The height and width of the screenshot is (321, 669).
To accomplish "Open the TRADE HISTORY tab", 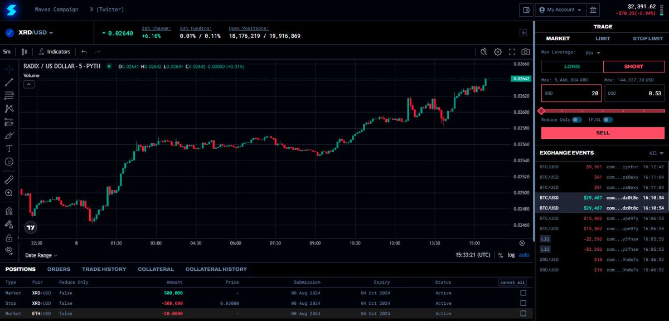I will tap(104, 269).
